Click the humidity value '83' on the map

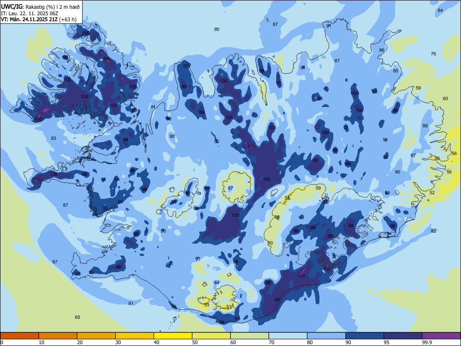click(x=53, y=138)
